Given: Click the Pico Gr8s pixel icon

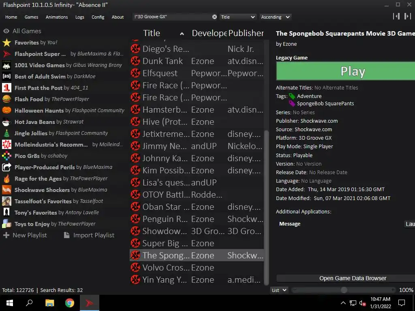Looking at the screenshot, I should [x=6, y=156].
